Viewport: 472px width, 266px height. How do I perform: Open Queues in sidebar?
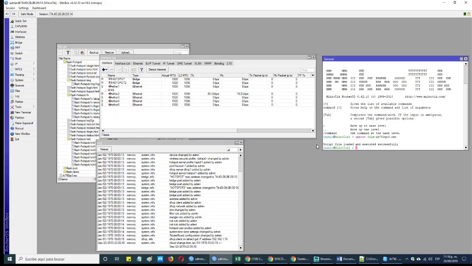point(19,85)
